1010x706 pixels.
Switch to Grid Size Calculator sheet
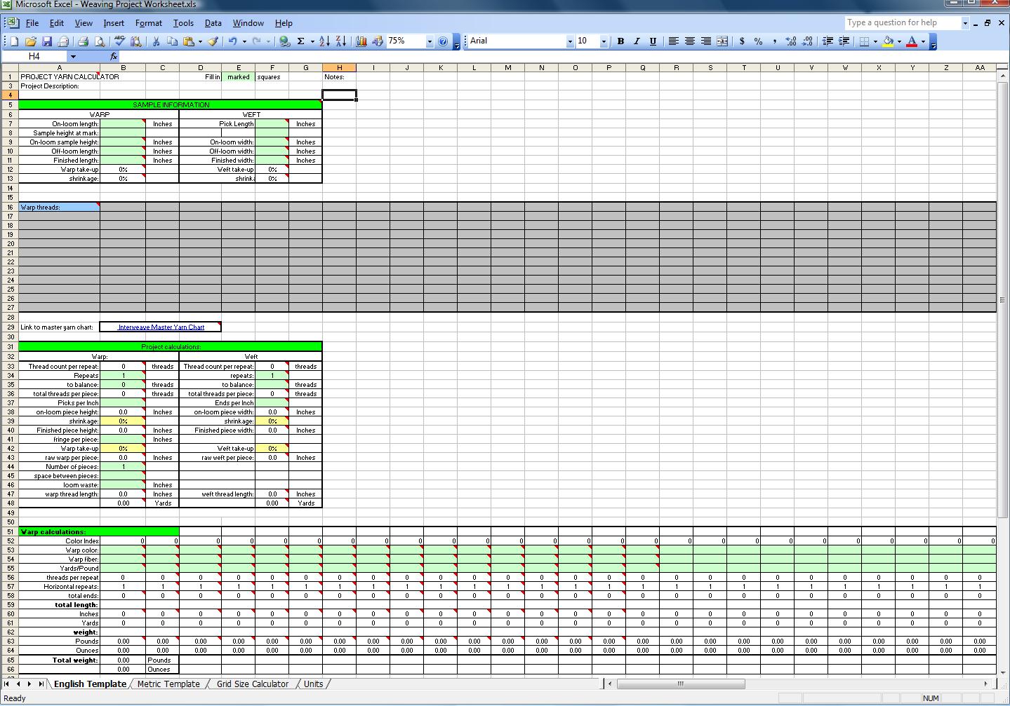[252, 684]
